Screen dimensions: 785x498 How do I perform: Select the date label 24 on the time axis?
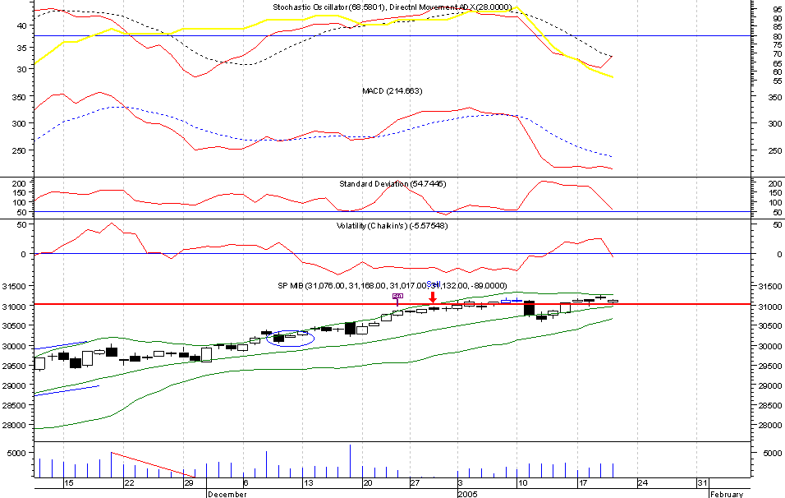click(x=642, y=483)
